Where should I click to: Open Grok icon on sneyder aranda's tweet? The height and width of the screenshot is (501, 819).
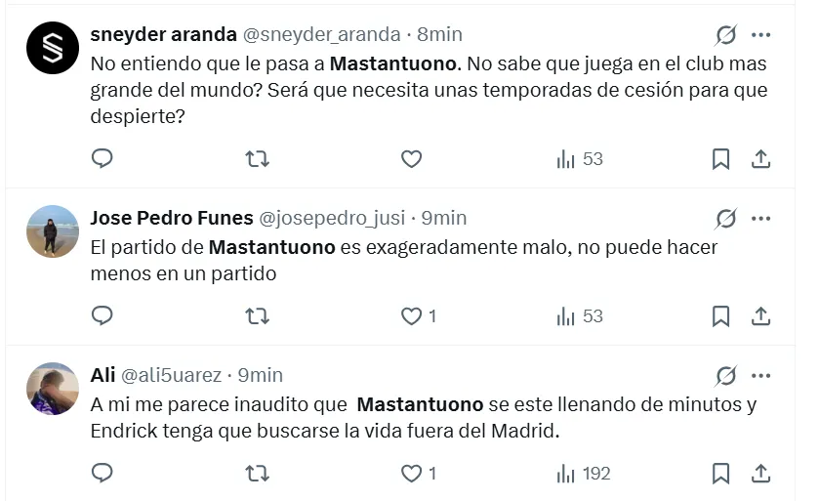(x=726, y=35)
